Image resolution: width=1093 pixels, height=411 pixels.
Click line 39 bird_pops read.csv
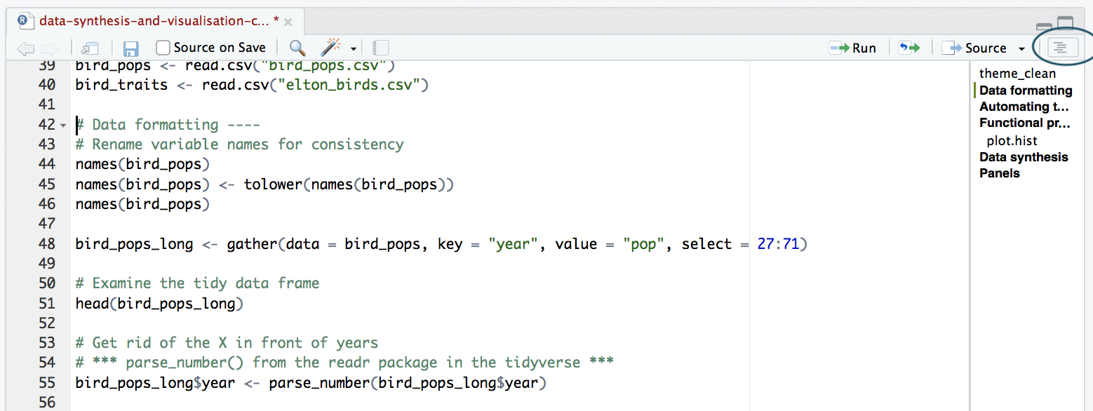pos(235,66)
